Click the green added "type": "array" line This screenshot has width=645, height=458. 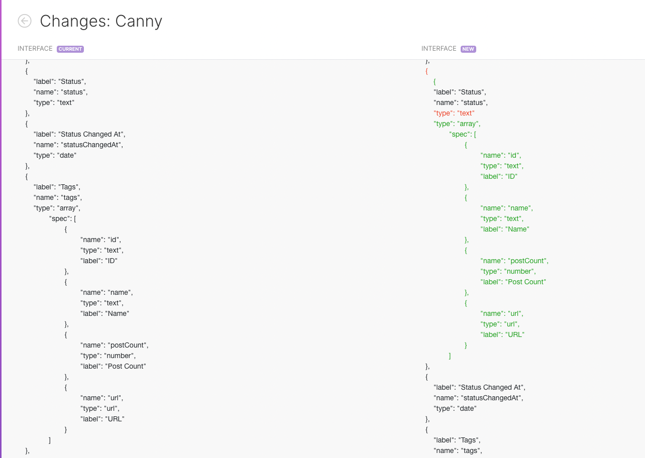click(457, 124)
